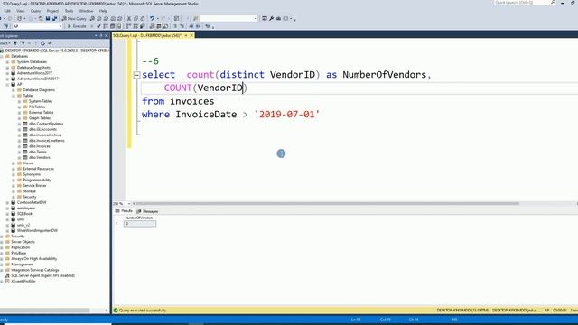Viewport: 578px width, 325px height.
Task: Select the Replication folder
Action: [20, 247]
